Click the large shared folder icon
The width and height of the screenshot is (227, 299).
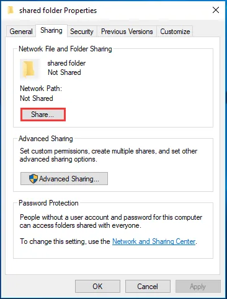(x=29, y=69)
